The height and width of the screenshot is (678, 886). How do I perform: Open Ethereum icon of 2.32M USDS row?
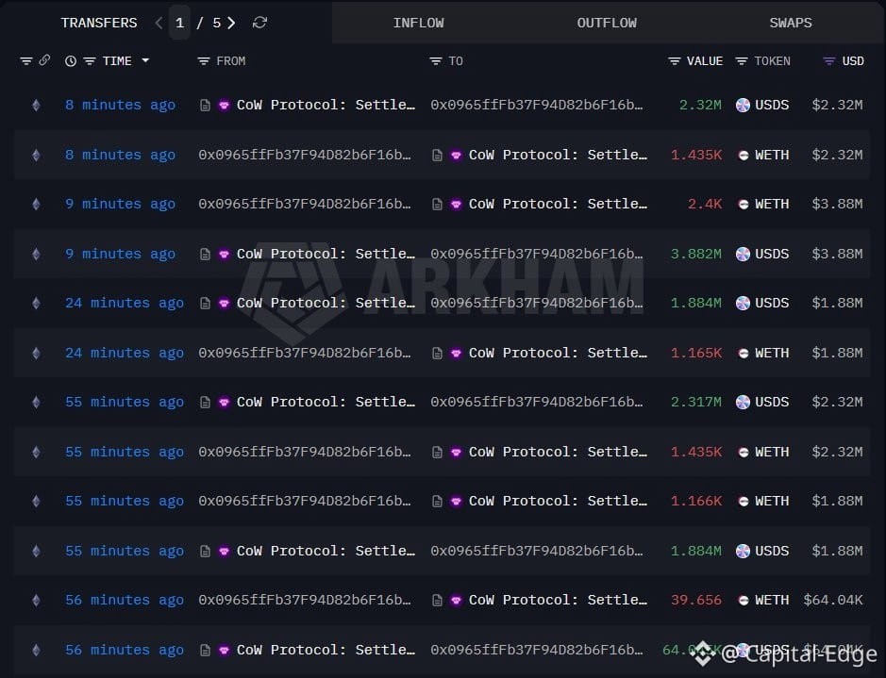(36, 105)
